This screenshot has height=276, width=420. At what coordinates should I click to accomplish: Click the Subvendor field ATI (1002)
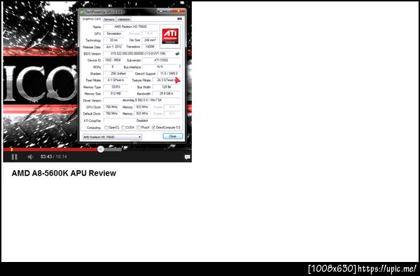point(161,60)
